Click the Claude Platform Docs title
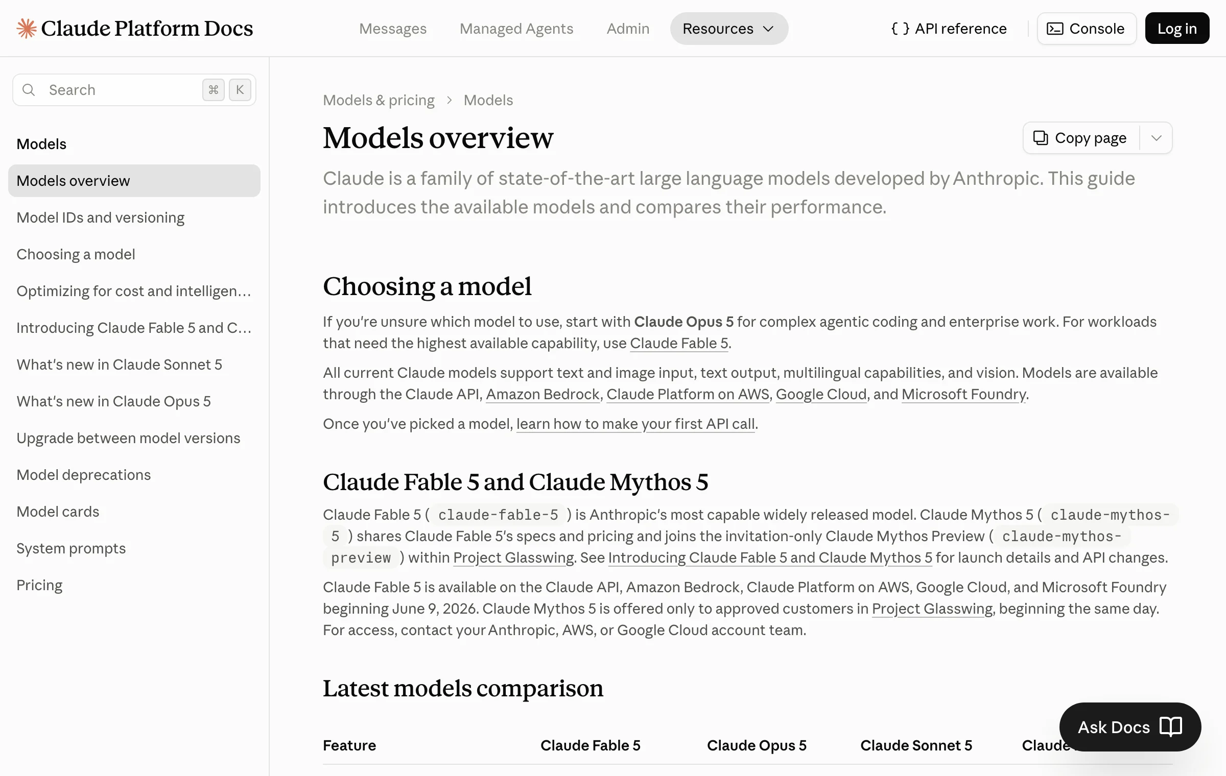 (x=147, y=29)
